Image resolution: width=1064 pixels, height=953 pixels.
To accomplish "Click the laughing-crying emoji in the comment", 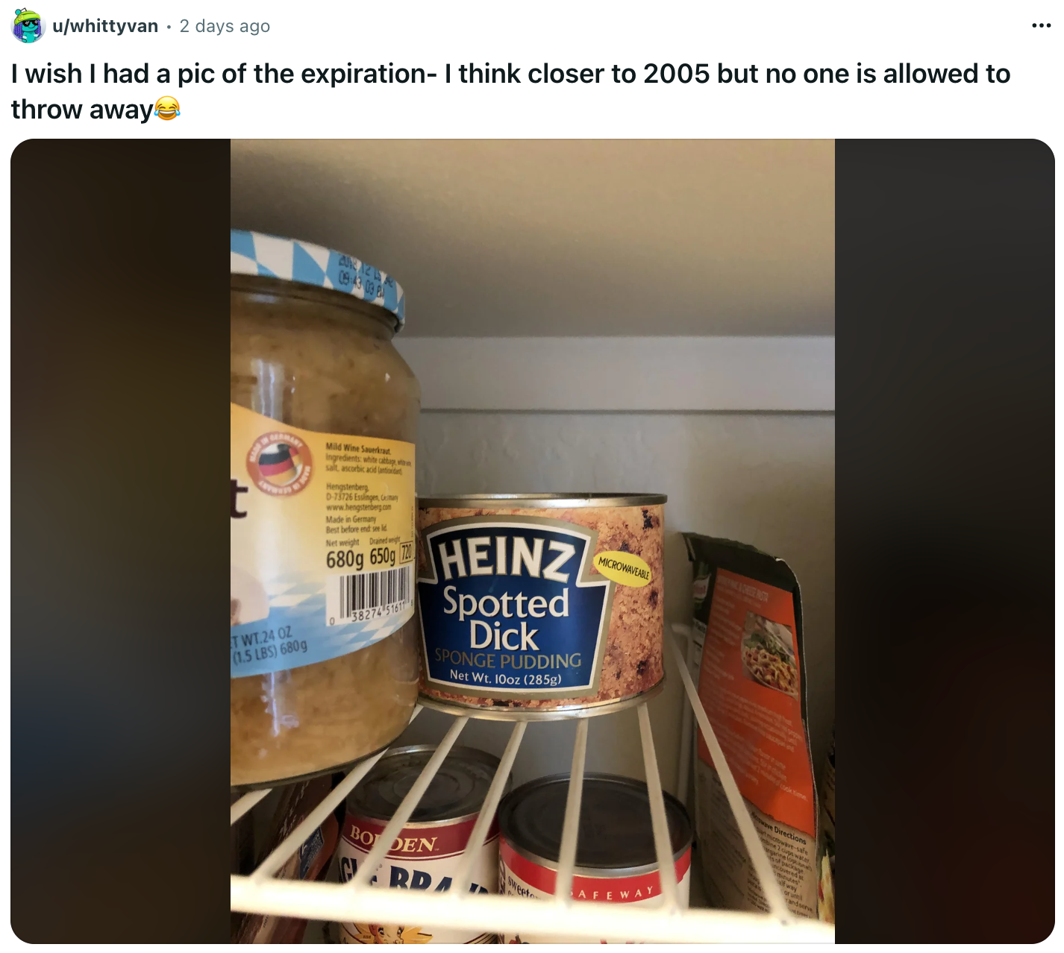I will tap(167, 109).
